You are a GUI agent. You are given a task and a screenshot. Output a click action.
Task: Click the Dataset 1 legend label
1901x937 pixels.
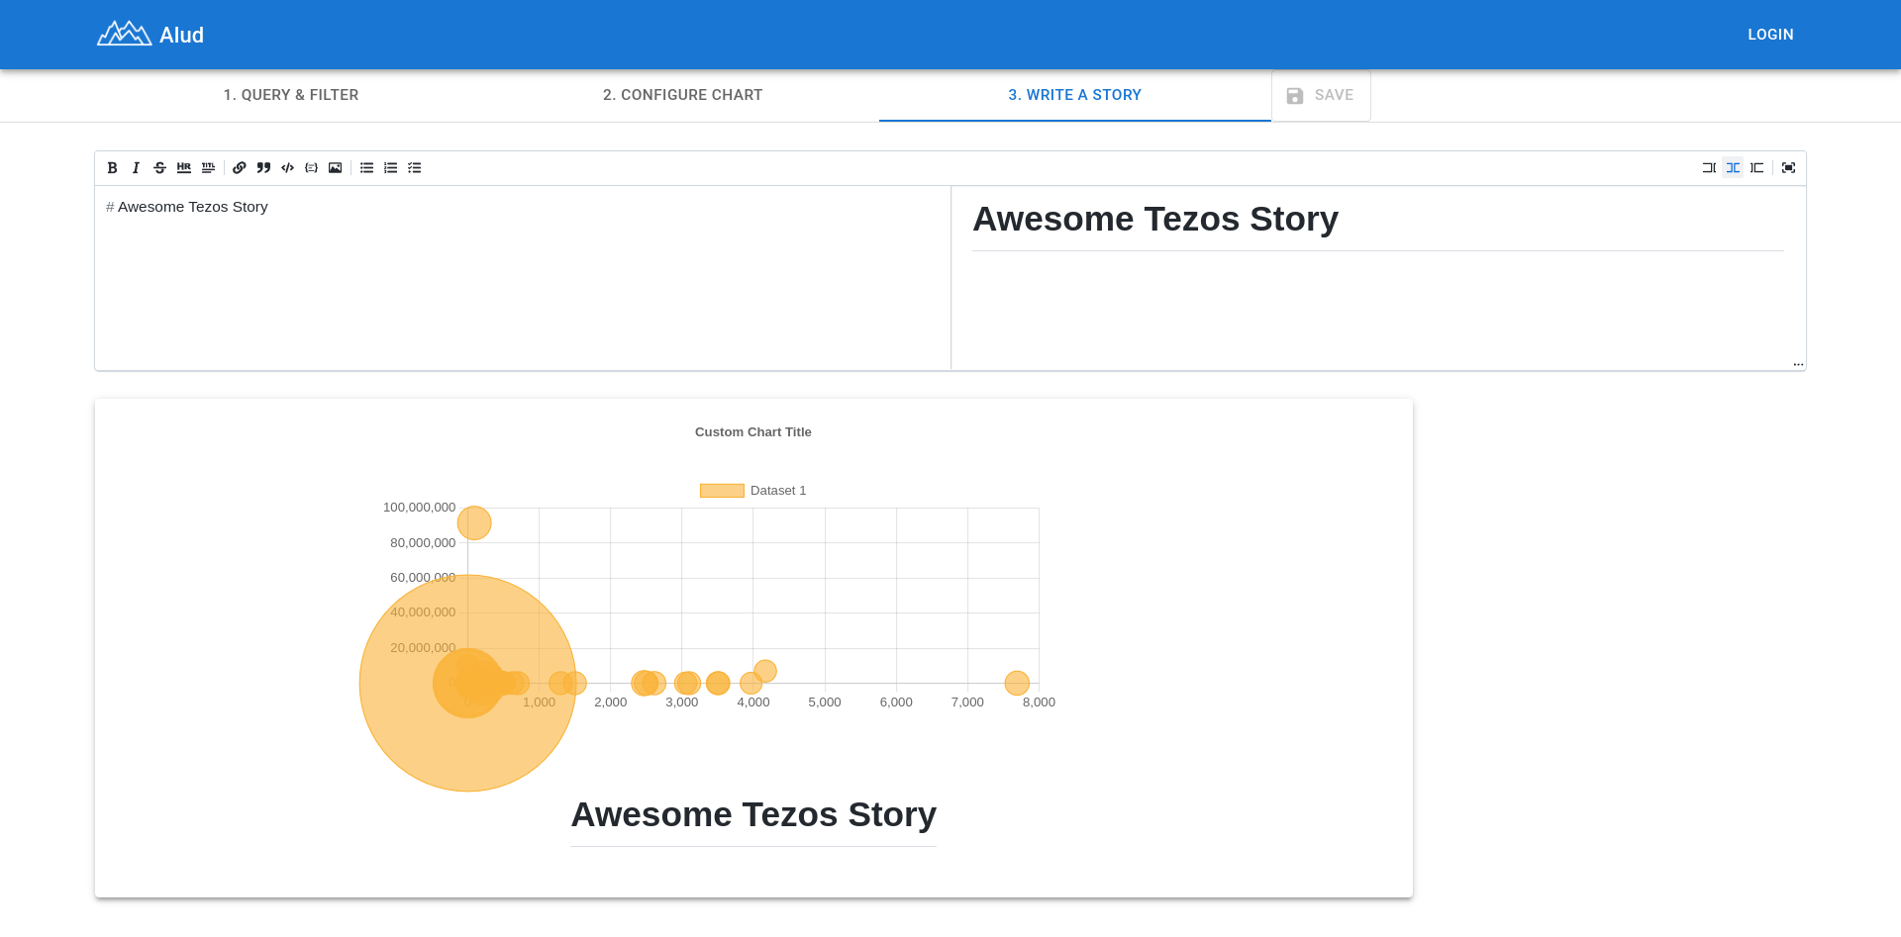[778, 491]
